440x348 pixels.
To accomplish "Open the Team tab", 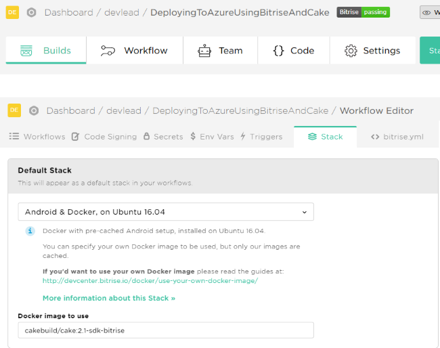I will pyautogui.click(x=220, y=50).
